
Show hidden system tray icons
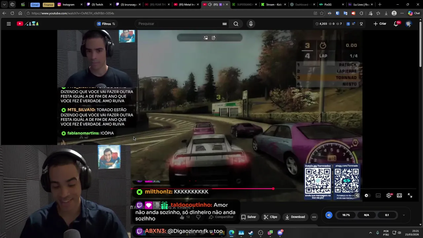(370, 233)
